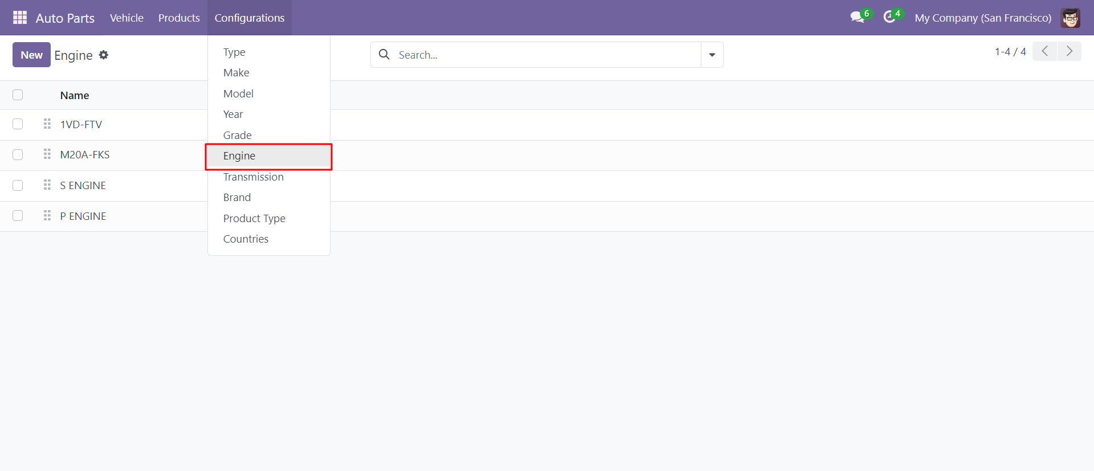Check the 1VD-FTV row checkbox
This screenshot has height=471, width=1094.
click(x=18, y=124)
